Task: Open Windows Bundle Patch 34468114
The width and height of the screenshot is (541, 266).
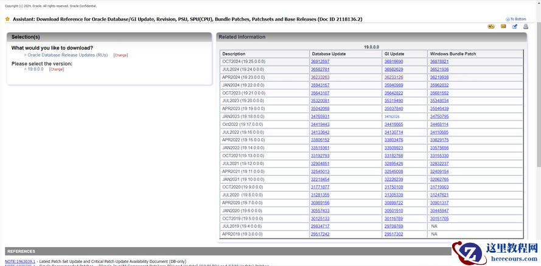Action: pyautogui.click(x=439, y=124)
